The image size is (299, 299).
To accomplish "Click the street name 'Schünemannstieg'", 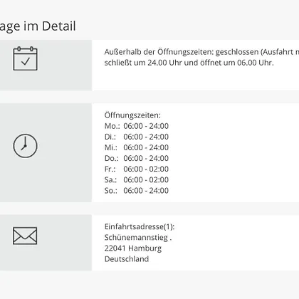I will [x=136, y=238].
